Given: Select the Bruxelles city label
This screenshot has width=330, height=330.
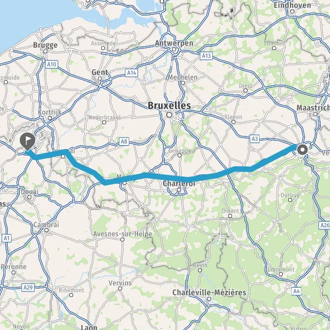Looking at the screenshot, I should (x=169, y=106).
